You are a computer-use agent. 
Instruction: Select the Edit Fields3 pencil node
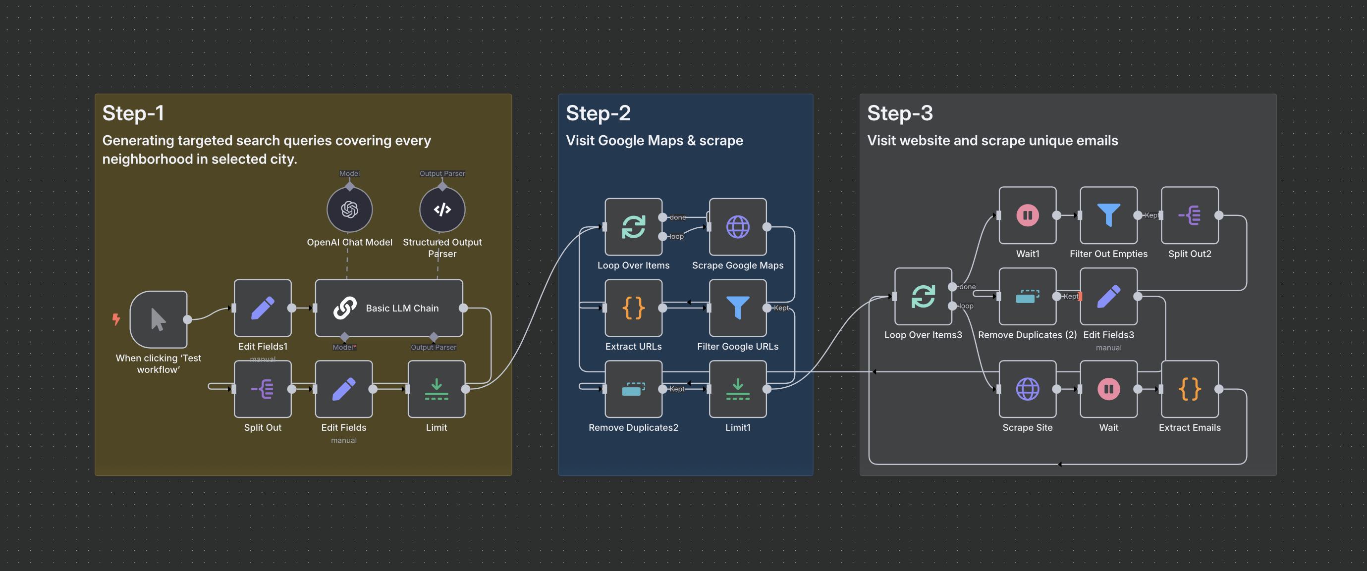[1108, 296]
